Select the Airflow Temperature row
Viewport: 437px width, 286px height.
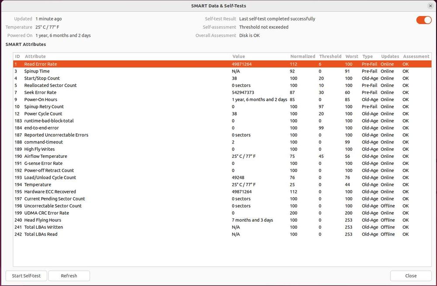click(x=222, y=156)
